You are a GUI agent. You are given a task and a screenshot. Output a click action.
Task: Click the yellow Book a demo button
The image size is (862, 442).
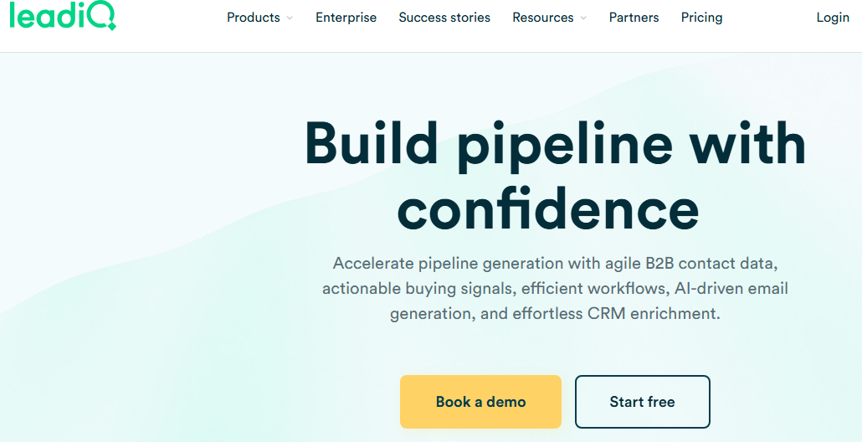pyautogui.click(x=480, y=402)
